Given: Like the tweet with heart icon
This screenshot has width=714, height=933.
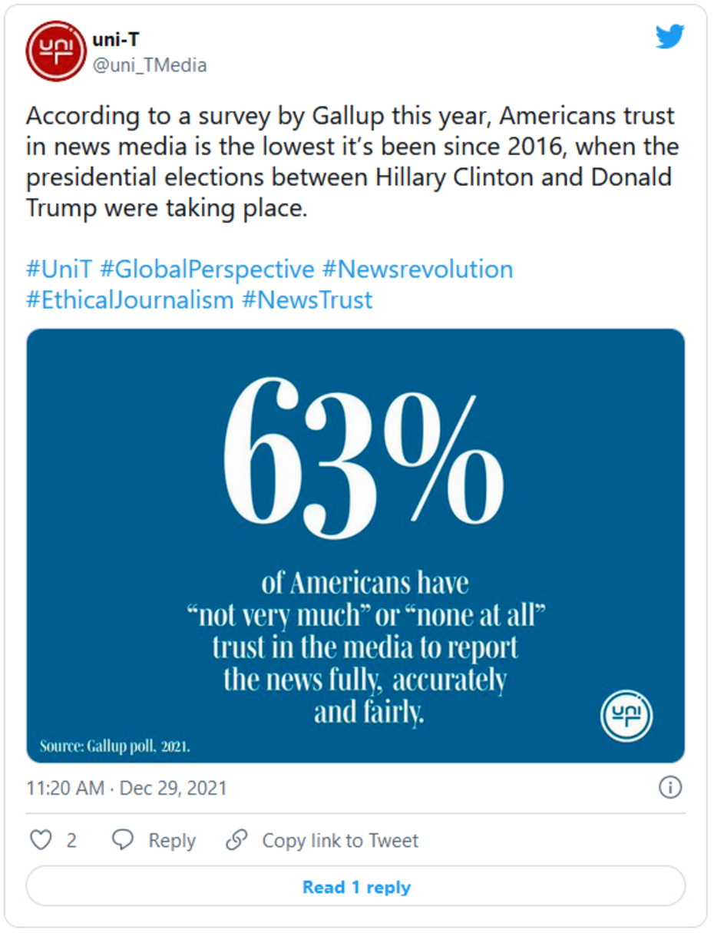Looking at the screenshot, I should tap(40, 840).
